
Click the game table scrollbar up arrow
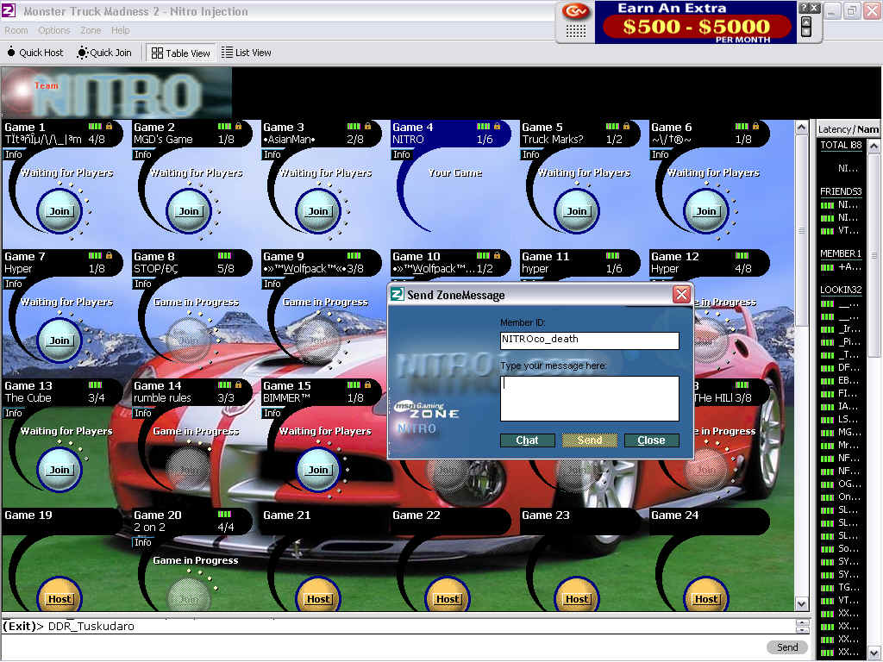click(802, 128)
